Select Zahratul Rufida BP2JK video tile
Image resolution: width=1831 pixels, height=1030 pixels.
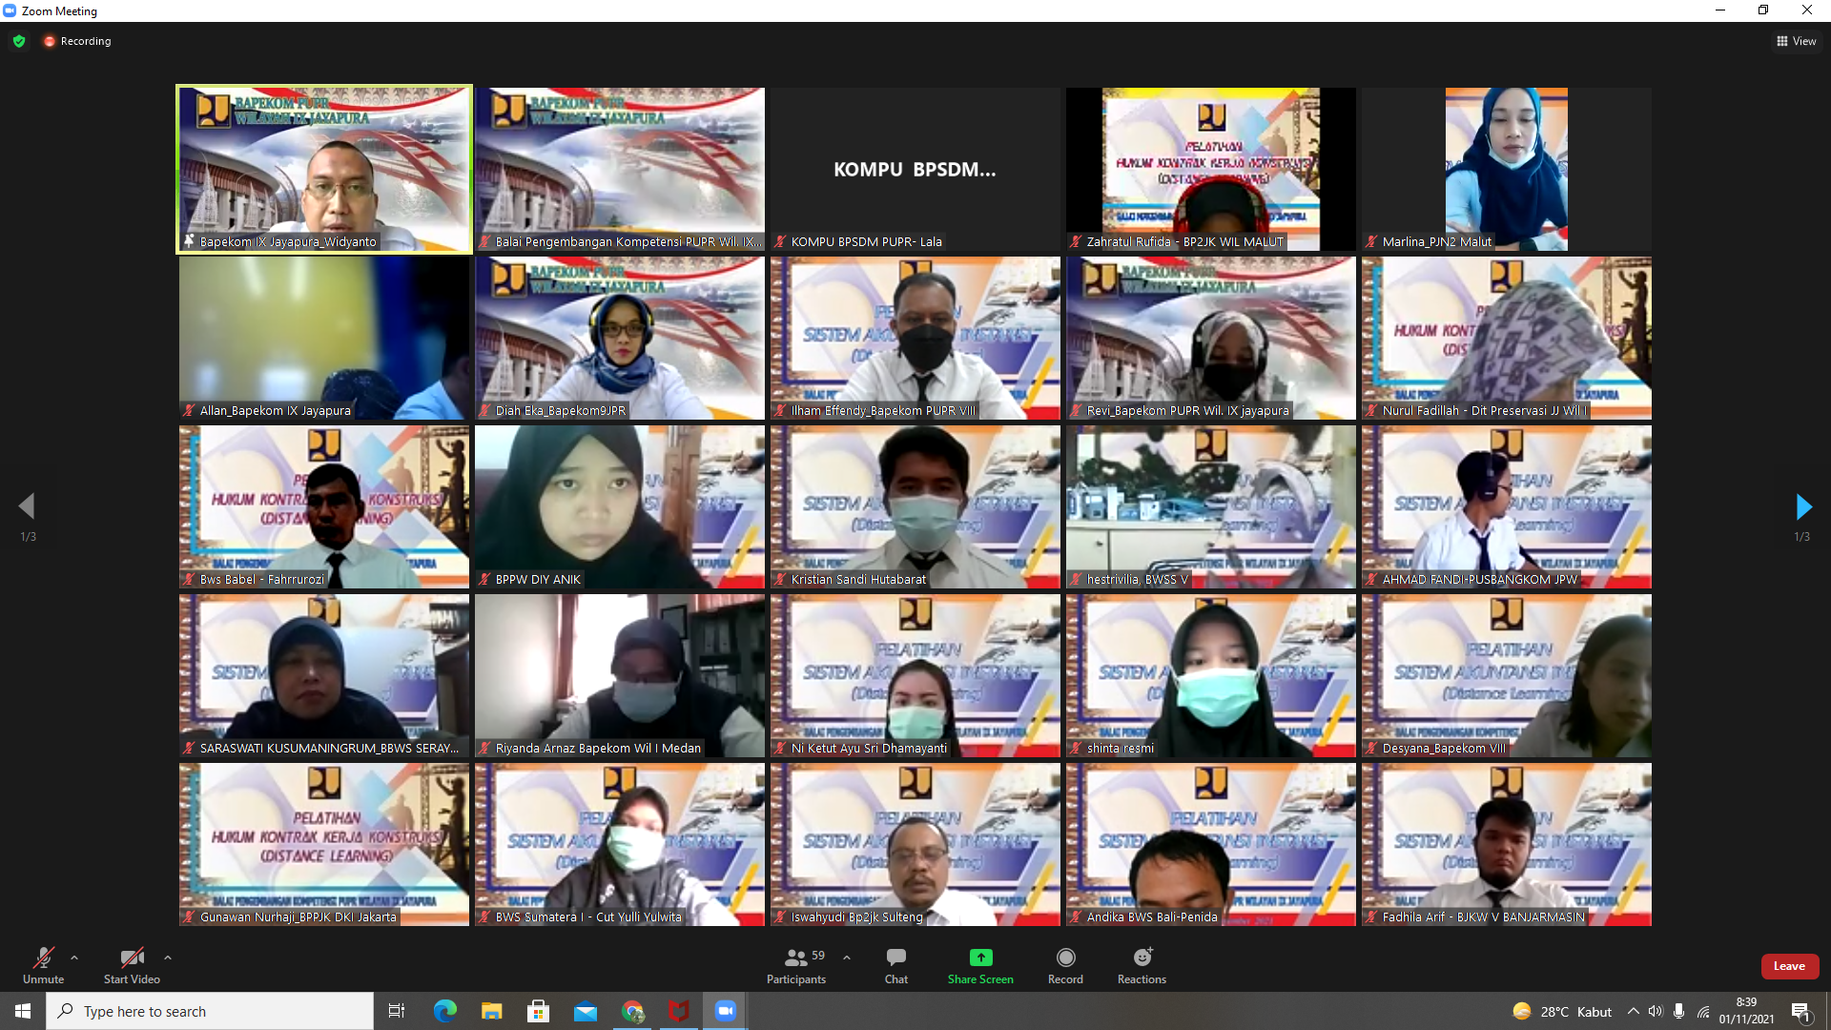click(x=1211, y=169)
